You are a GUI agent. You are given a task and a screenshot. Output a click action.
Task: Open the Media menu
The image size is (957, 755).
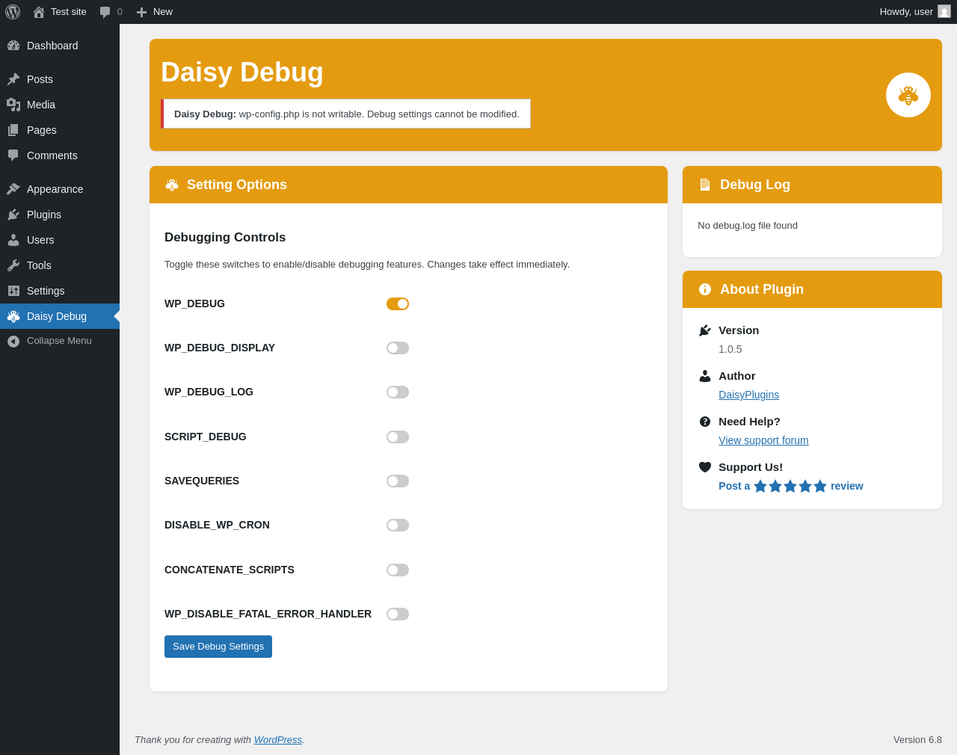[x=60, y=105]
